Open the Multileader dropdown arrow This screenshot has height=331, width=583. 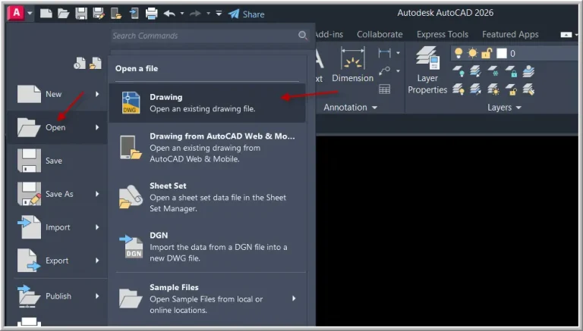(x=398, y=71)
